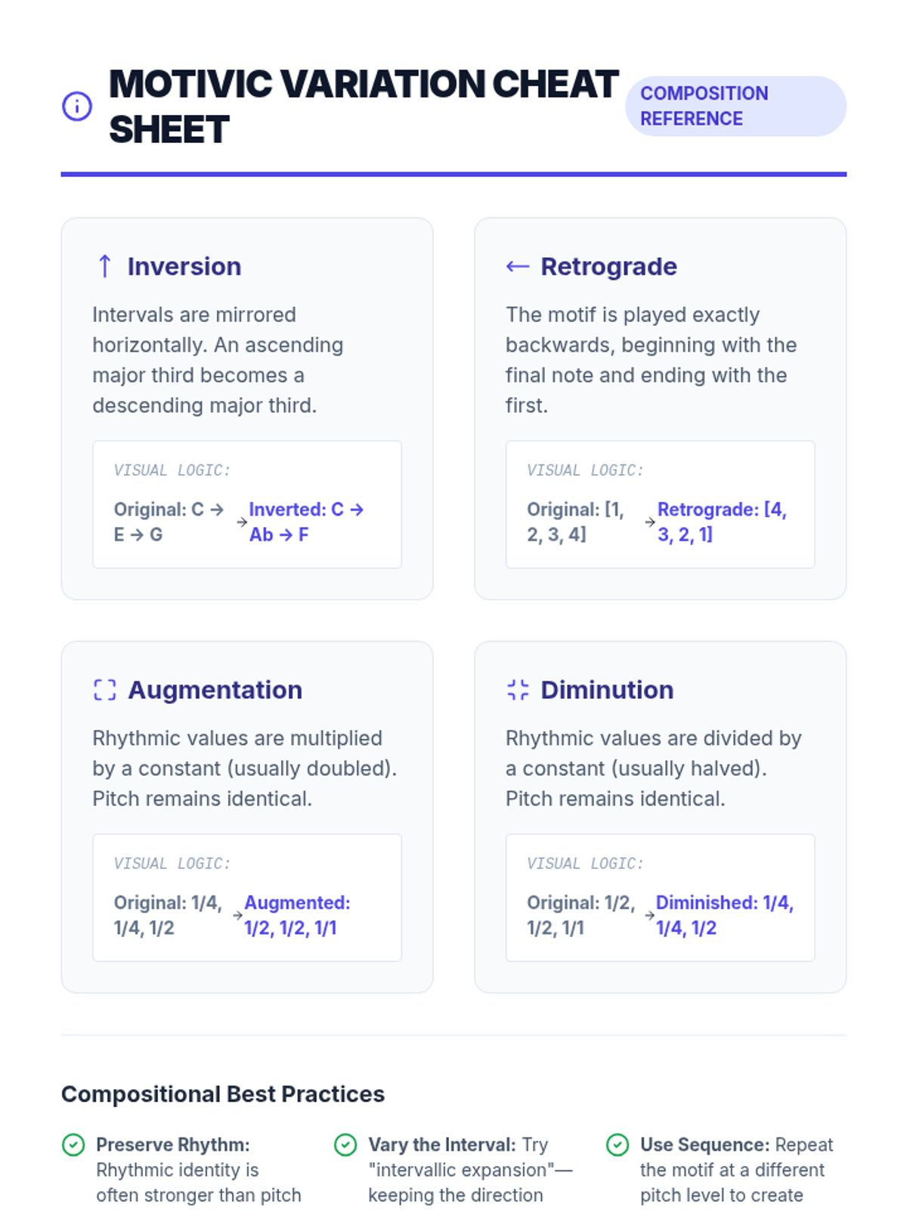
Task: Click the Augmented: 1/2, 1/2, 1/1 text
Action: pos(297,915)
